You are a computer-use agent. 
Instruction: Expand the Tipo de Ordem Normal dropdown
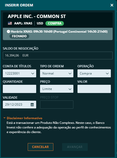click(57, 73)
